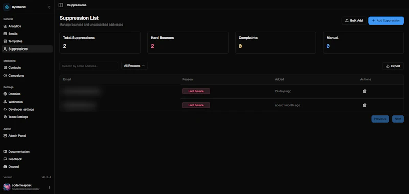Click the Added column header
Screen dimensions: 409x194
point(279,79)
